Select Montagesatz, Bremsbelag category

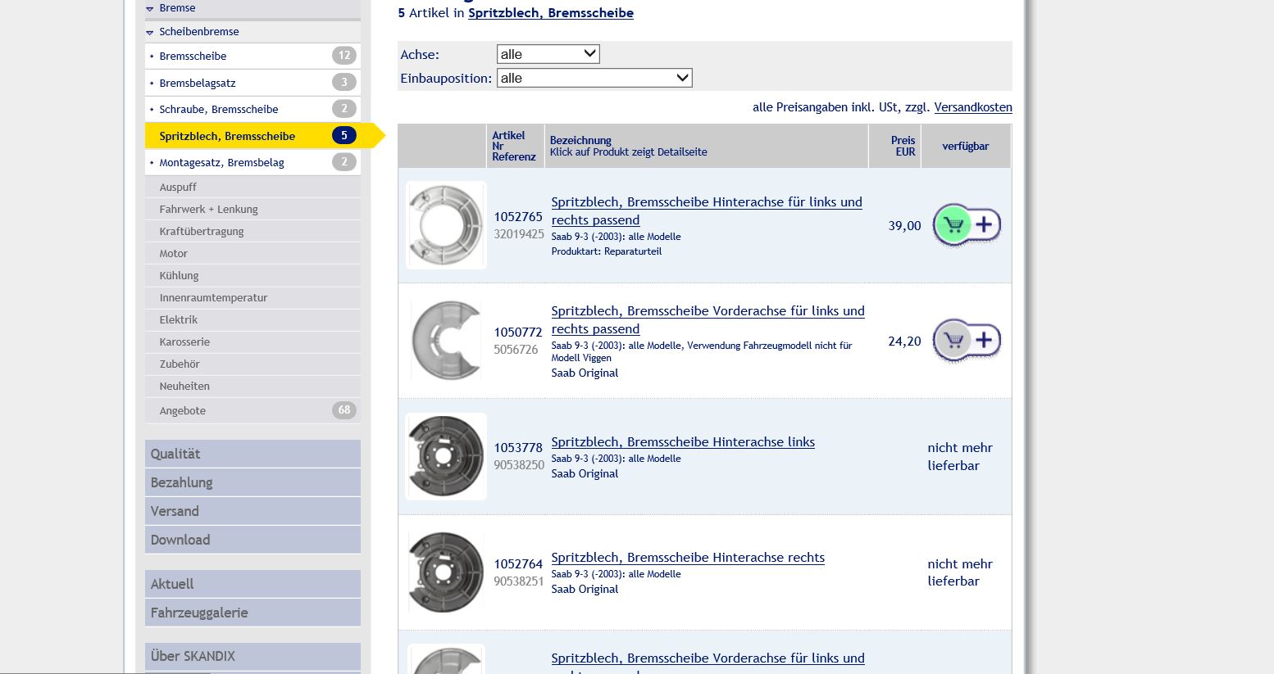(253, 162)
